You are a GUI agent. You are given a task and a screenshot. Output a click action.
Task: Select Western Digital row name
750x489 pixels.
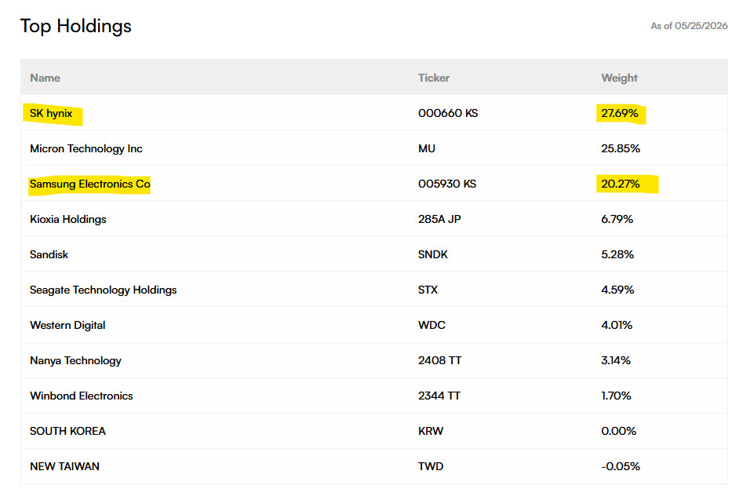67,326
